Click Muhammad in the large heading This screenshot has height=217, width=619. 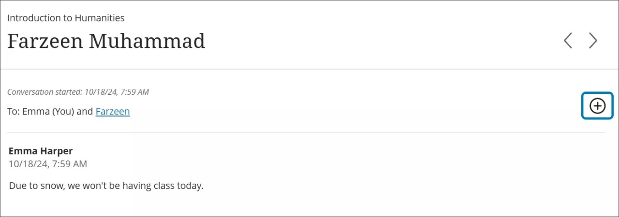pyautogui.click(x=147, y=41)
